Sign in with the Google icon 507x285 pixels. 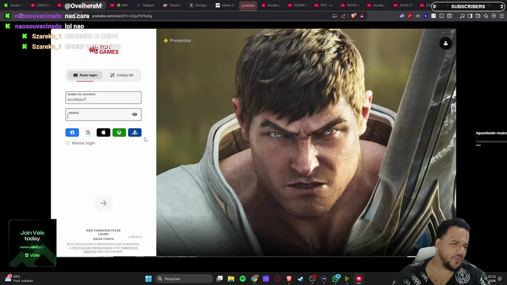point(88,133)
